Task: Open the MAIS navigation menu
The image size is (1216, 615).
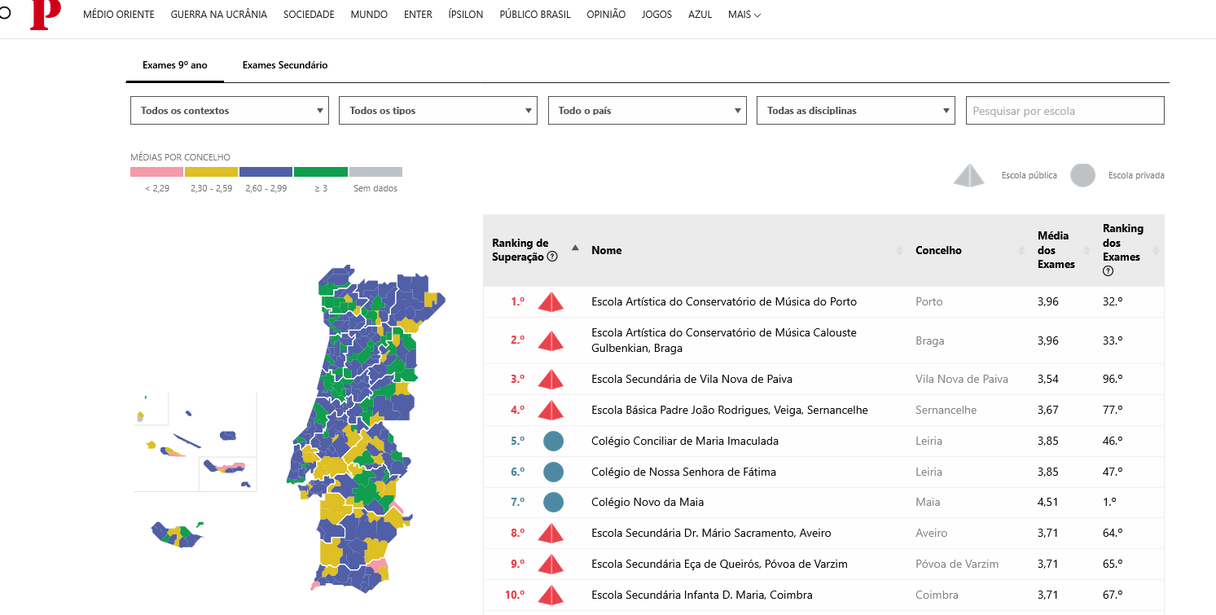Action: tap(744, 15)
